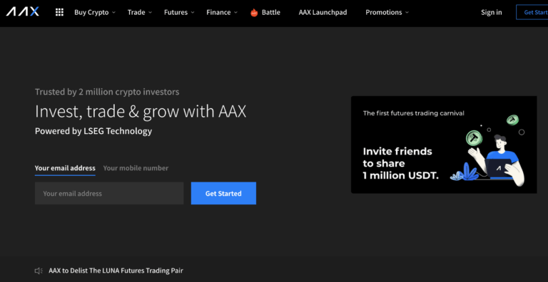Click the announcement speaker icon
Viewport: 548px width, 282px height.
pyautogui.click(x=39, y=271)
